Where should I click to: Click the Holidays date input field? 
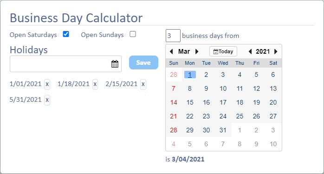tap(65, 64)
